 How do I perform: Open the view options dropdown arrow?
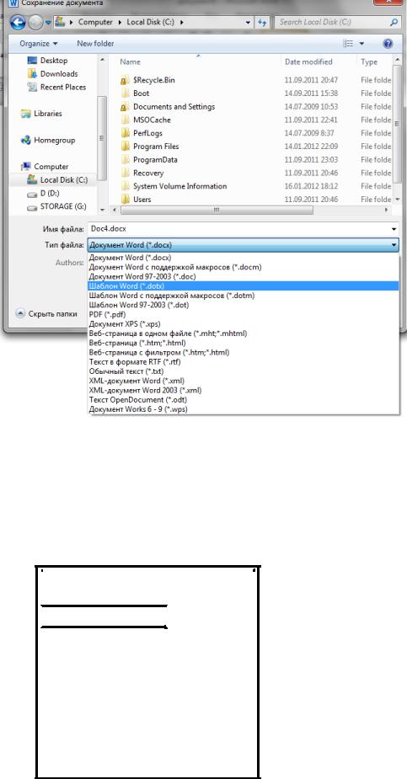click(x=361, y=44)
